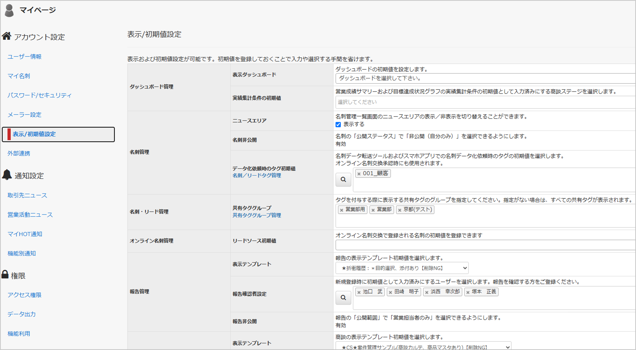The height and width of the screenshot is (350, 636).
Task: Remove 田崎 明子 from report confirmers
Action: tap(390, 292)
